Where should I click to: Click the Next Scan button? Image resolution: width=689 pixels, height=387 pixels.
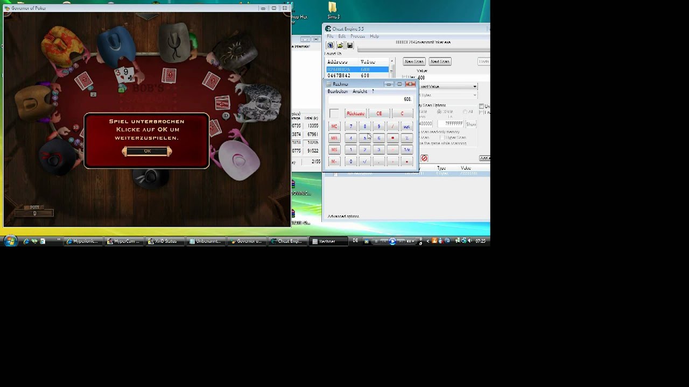tap(440, 61)
